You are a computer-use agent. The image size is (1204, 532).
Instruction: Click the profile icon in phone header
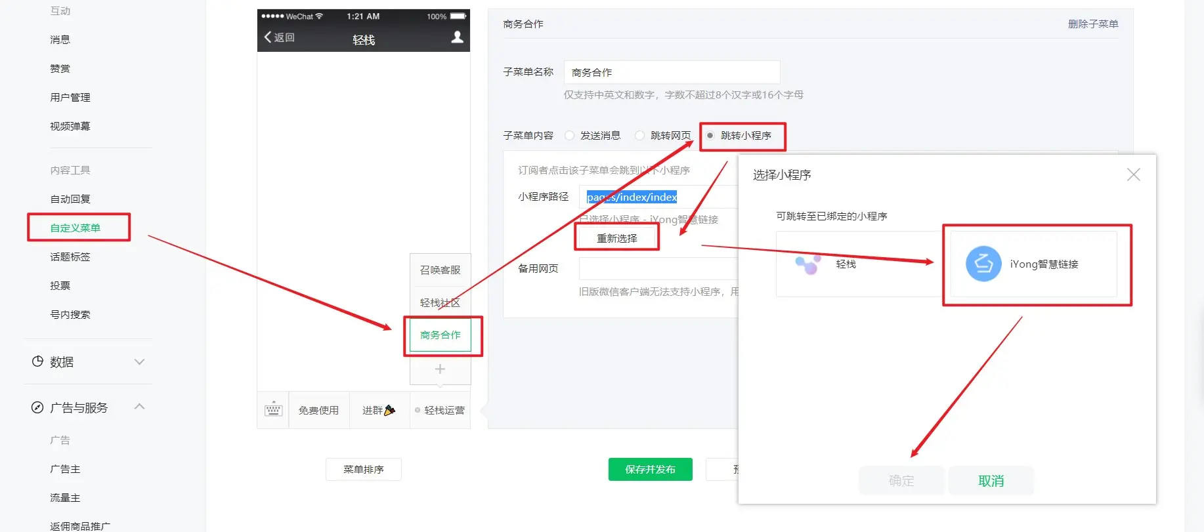(457, 37)
